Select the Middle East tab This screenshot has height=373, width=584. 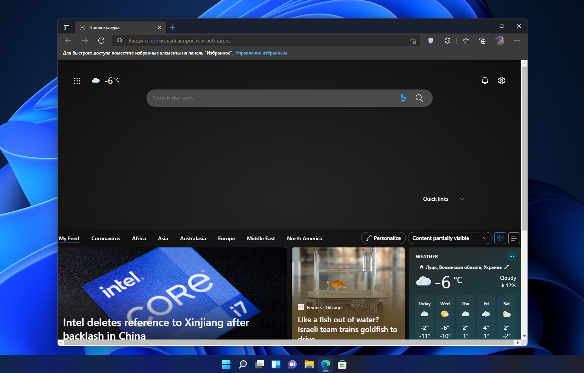(261, 238)
